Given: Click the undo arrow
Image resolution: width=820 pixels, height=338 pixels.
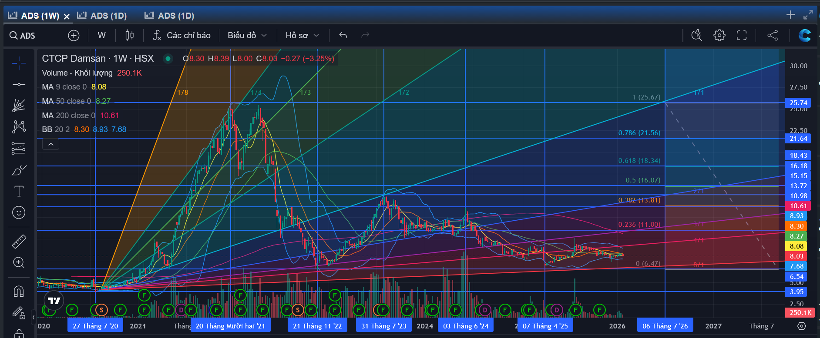Looking at the screenshot, I should (343, 36).
